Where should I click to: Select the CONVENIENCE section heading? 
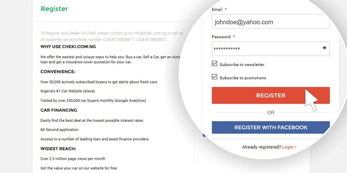58,72
